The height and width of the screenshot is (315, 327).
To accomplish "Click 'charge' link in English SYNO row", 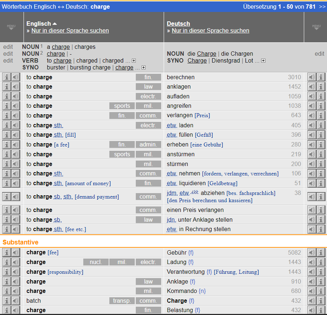I will tap(124, 68).
